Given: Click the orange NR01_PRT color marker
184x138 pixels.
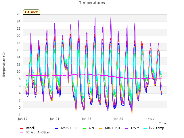Looking at the screenshot, I should (101, 129).
